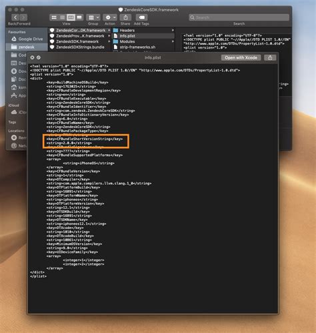Switch Finder to gallery view
Screen dimensions: 316x333
(79, 17)
